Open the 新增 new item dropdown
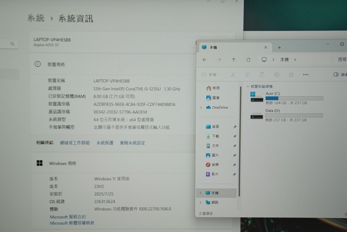This screenshot has height=232, width=347. (x=211, y=75)
